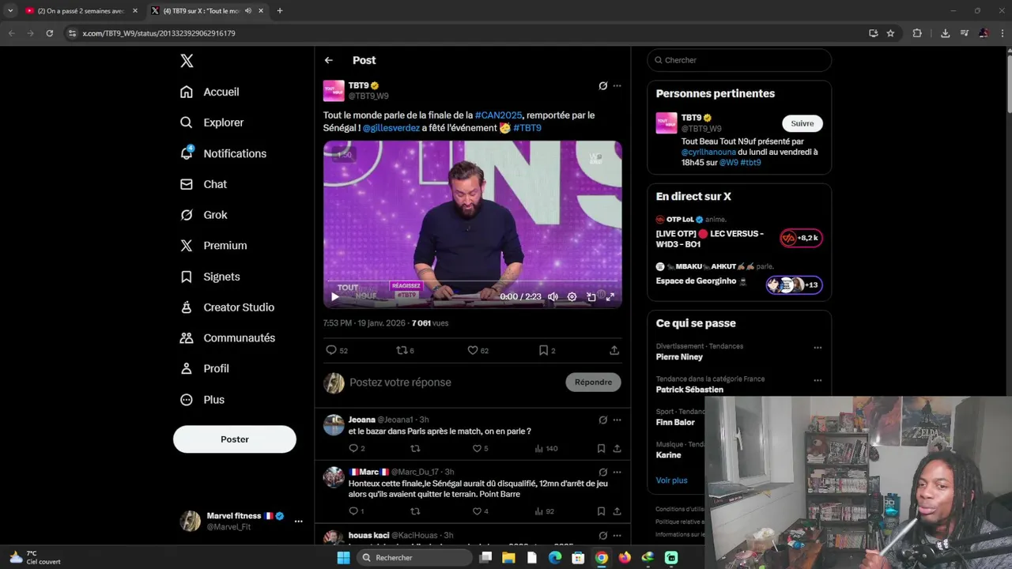Open options for Patrick Sébastien trend
Screen dimensions: 1012x569
coord(818,380)
